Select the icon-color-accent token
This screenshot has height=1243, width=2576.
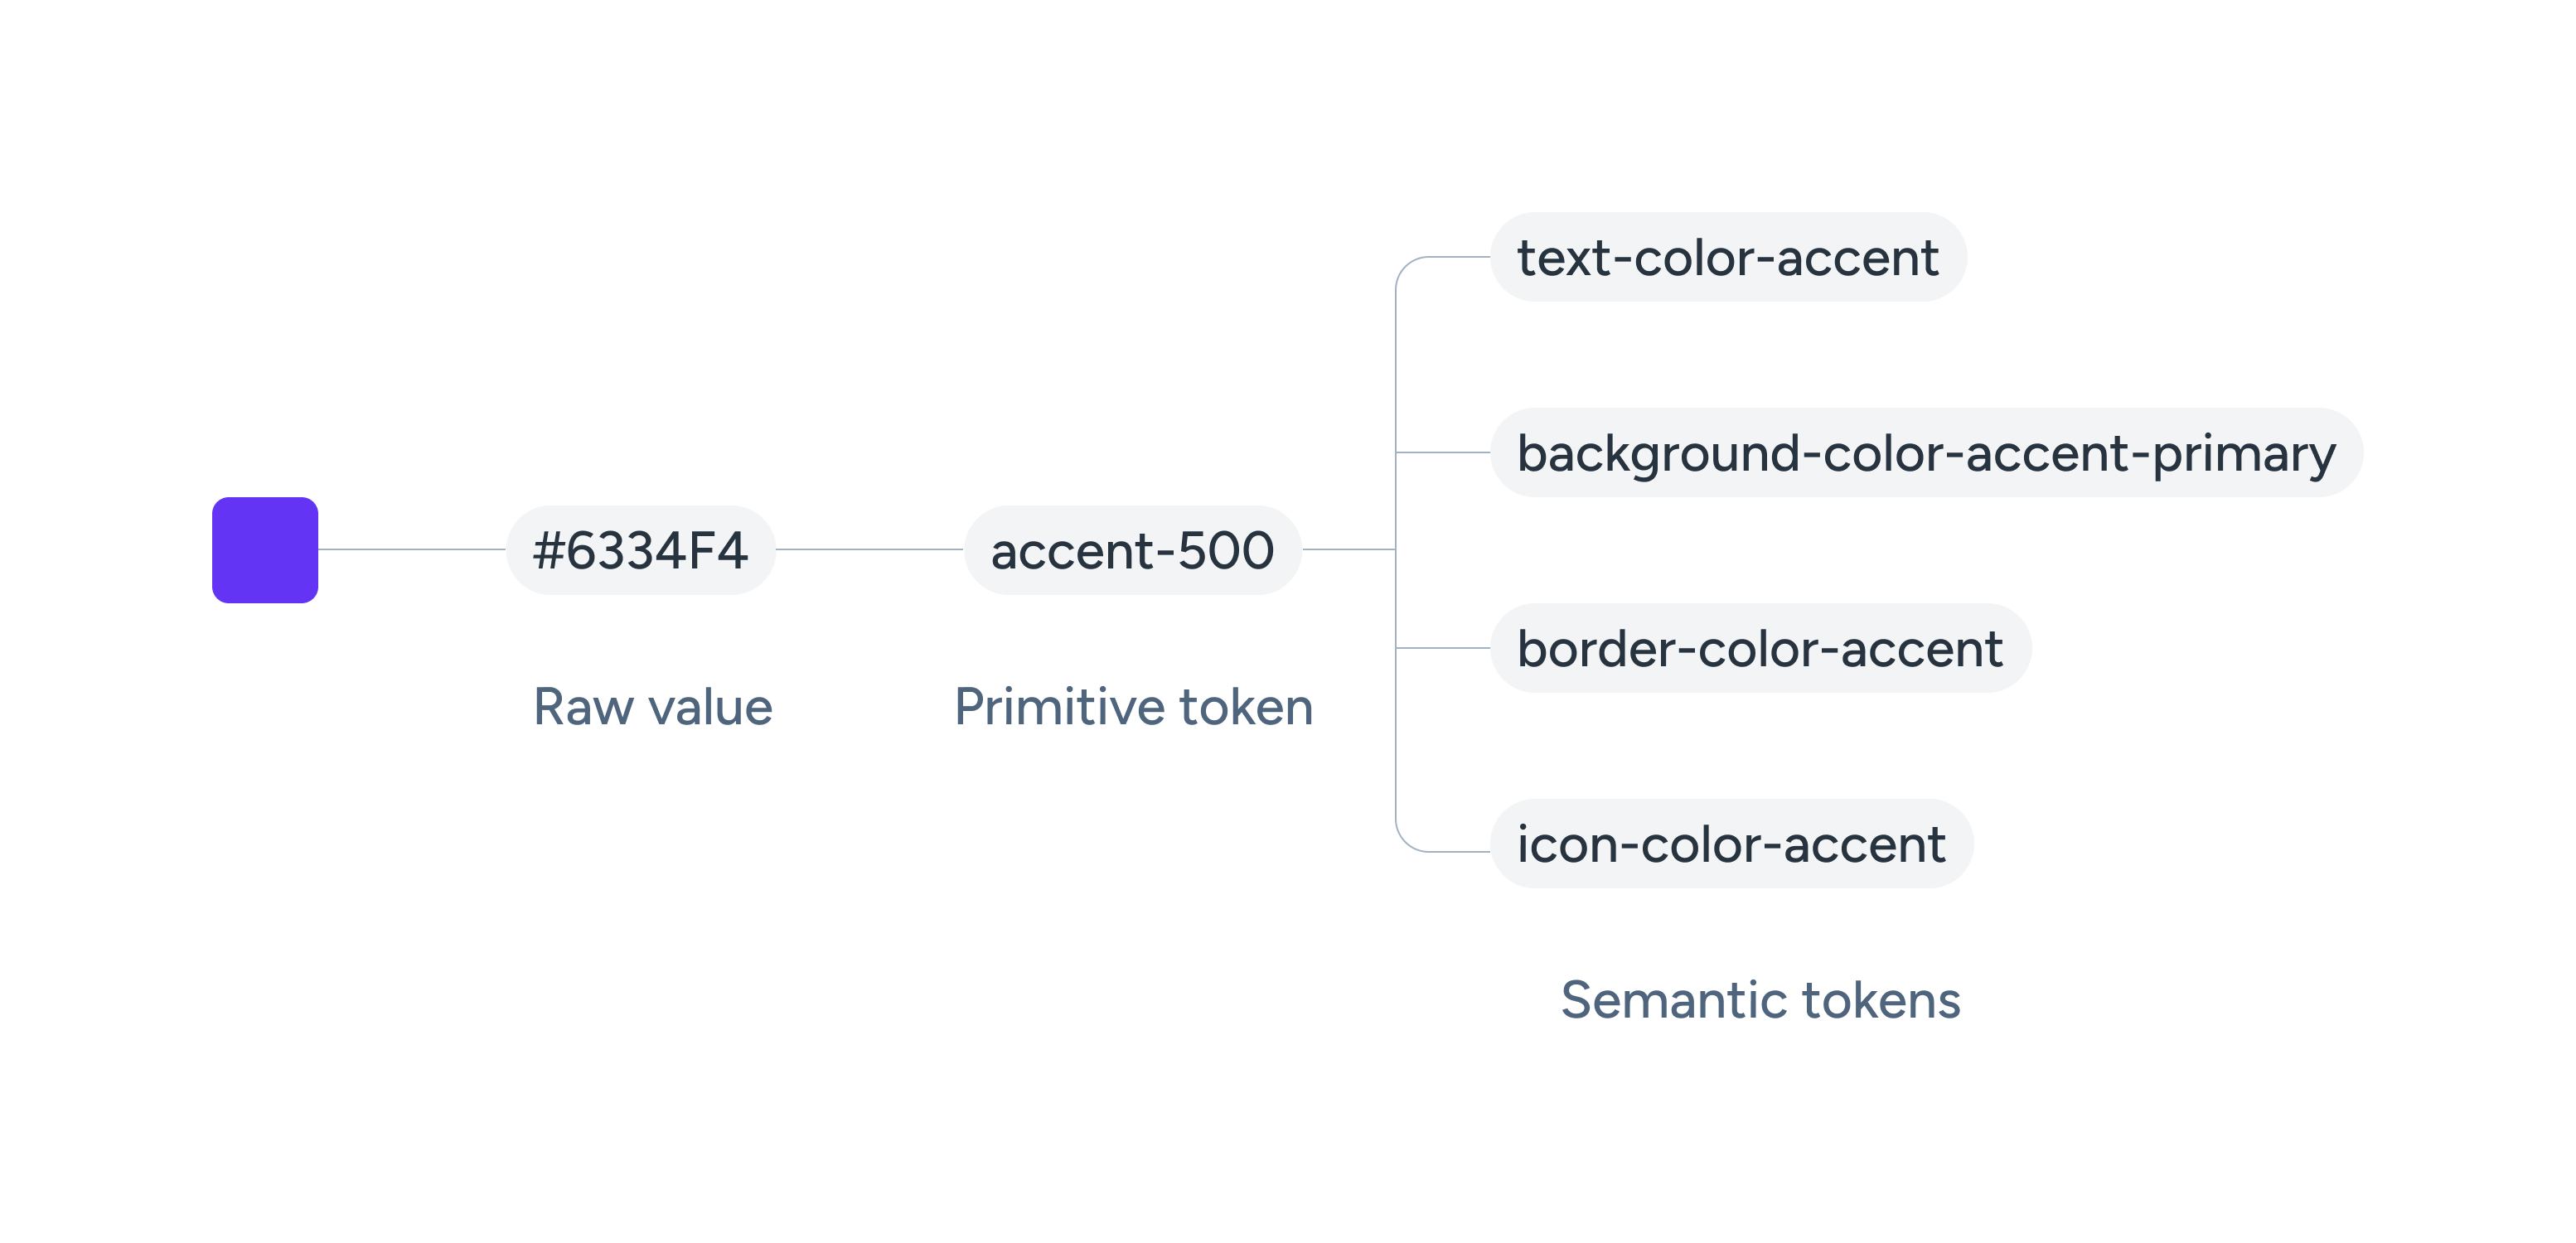[x=1731, y=844]
